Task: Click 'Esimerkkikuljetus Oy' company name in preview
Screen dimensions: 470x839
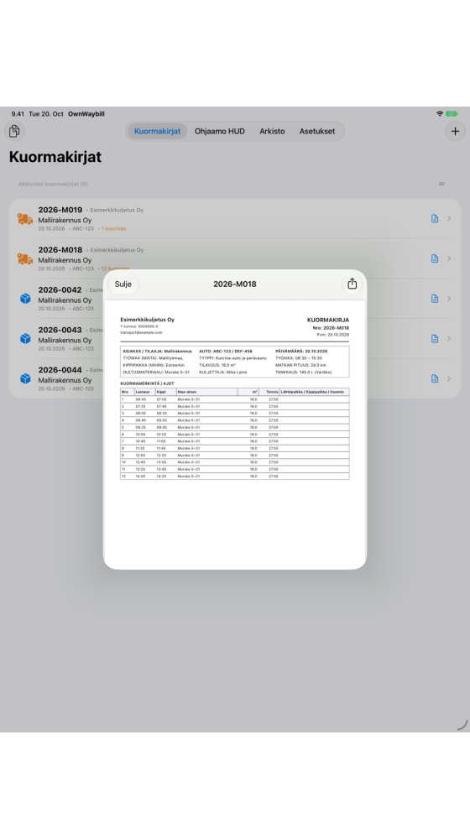Action: [147, 320]
